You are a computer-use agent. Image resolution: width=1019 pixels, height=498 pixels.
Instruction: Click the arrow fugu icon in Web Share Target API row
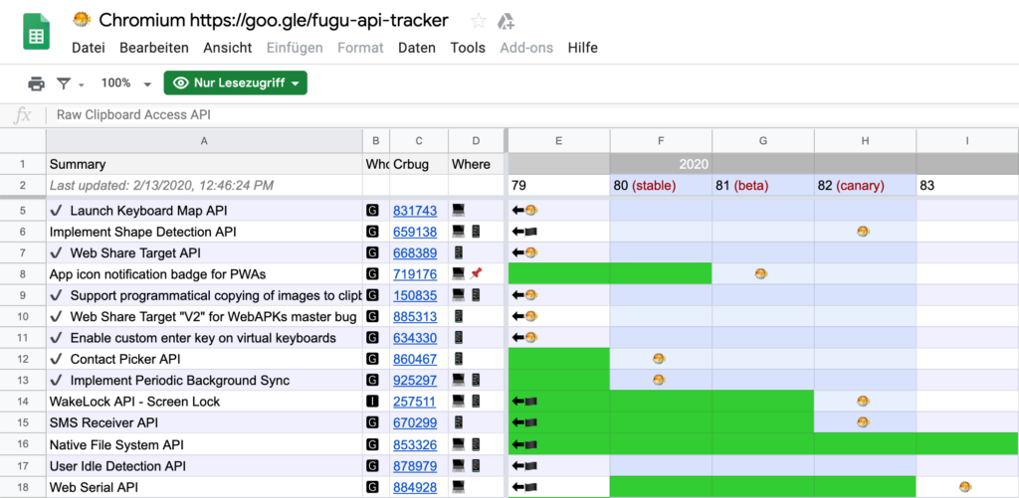coord(525,253)
